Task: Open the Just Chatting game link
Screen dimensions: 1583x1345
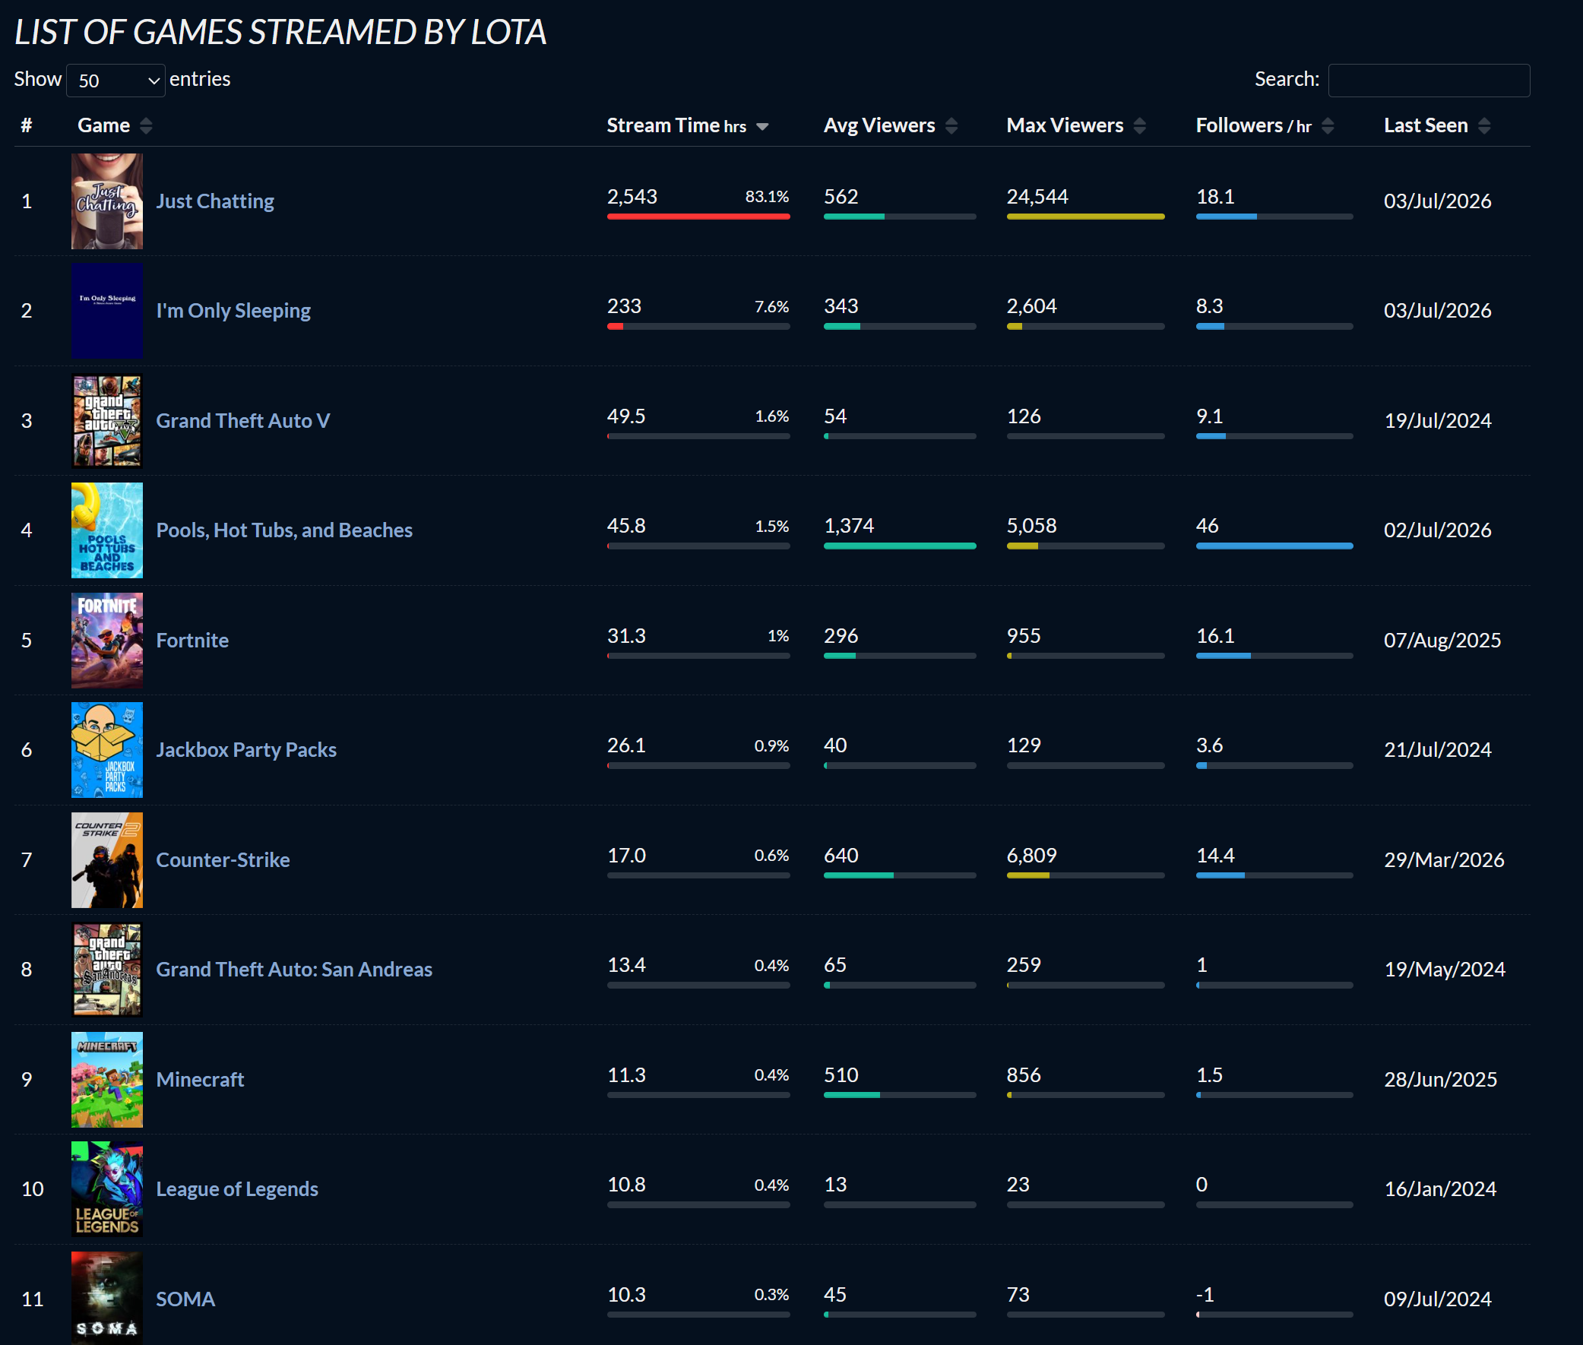Action: 215,201
